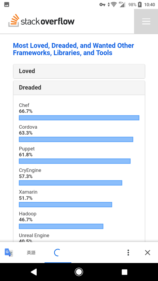This screenshot has height=281, width=158.
Task: Open the Most Loved, Dreaded heading link
Action: [x=73, y=49]
